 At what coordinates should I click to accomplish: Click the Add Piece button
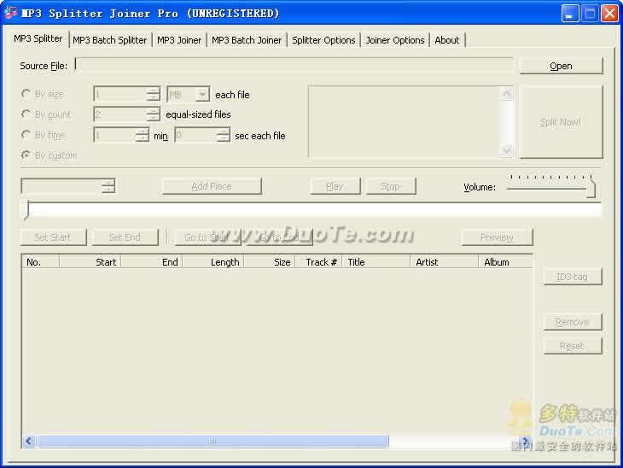click(212, 186)
